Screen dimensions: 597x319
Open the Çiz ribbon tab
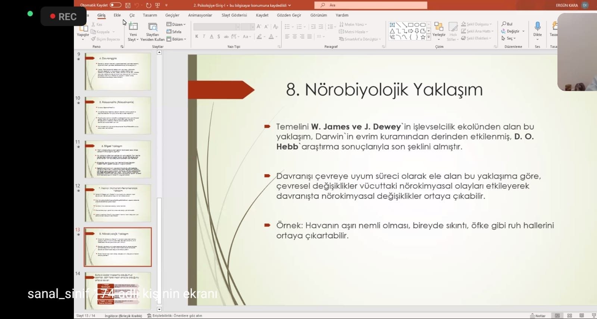[132, 15]
